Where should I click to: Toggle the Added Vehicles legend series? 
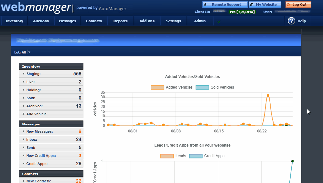coord(172,87)
